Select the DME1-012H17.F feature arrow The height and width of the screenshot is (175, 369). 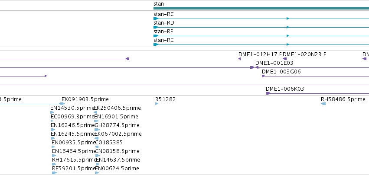(239, 59)
